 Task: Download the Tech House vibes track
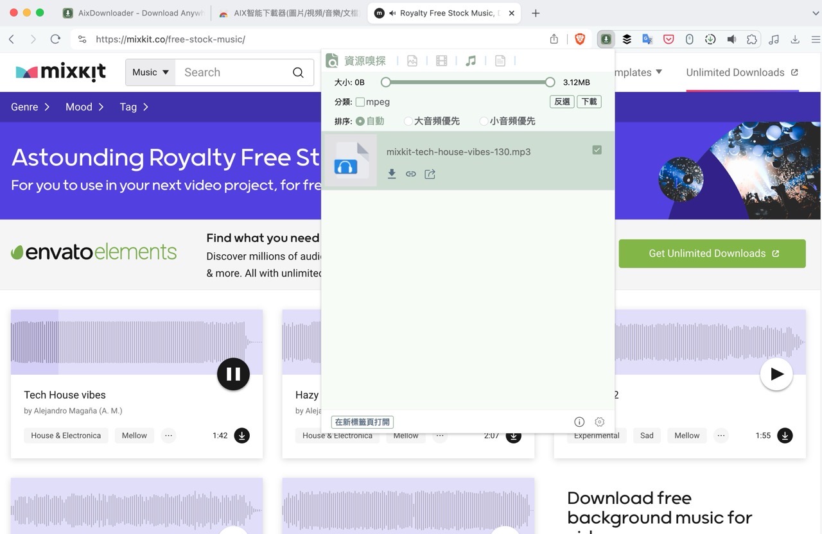coord(241,435)
